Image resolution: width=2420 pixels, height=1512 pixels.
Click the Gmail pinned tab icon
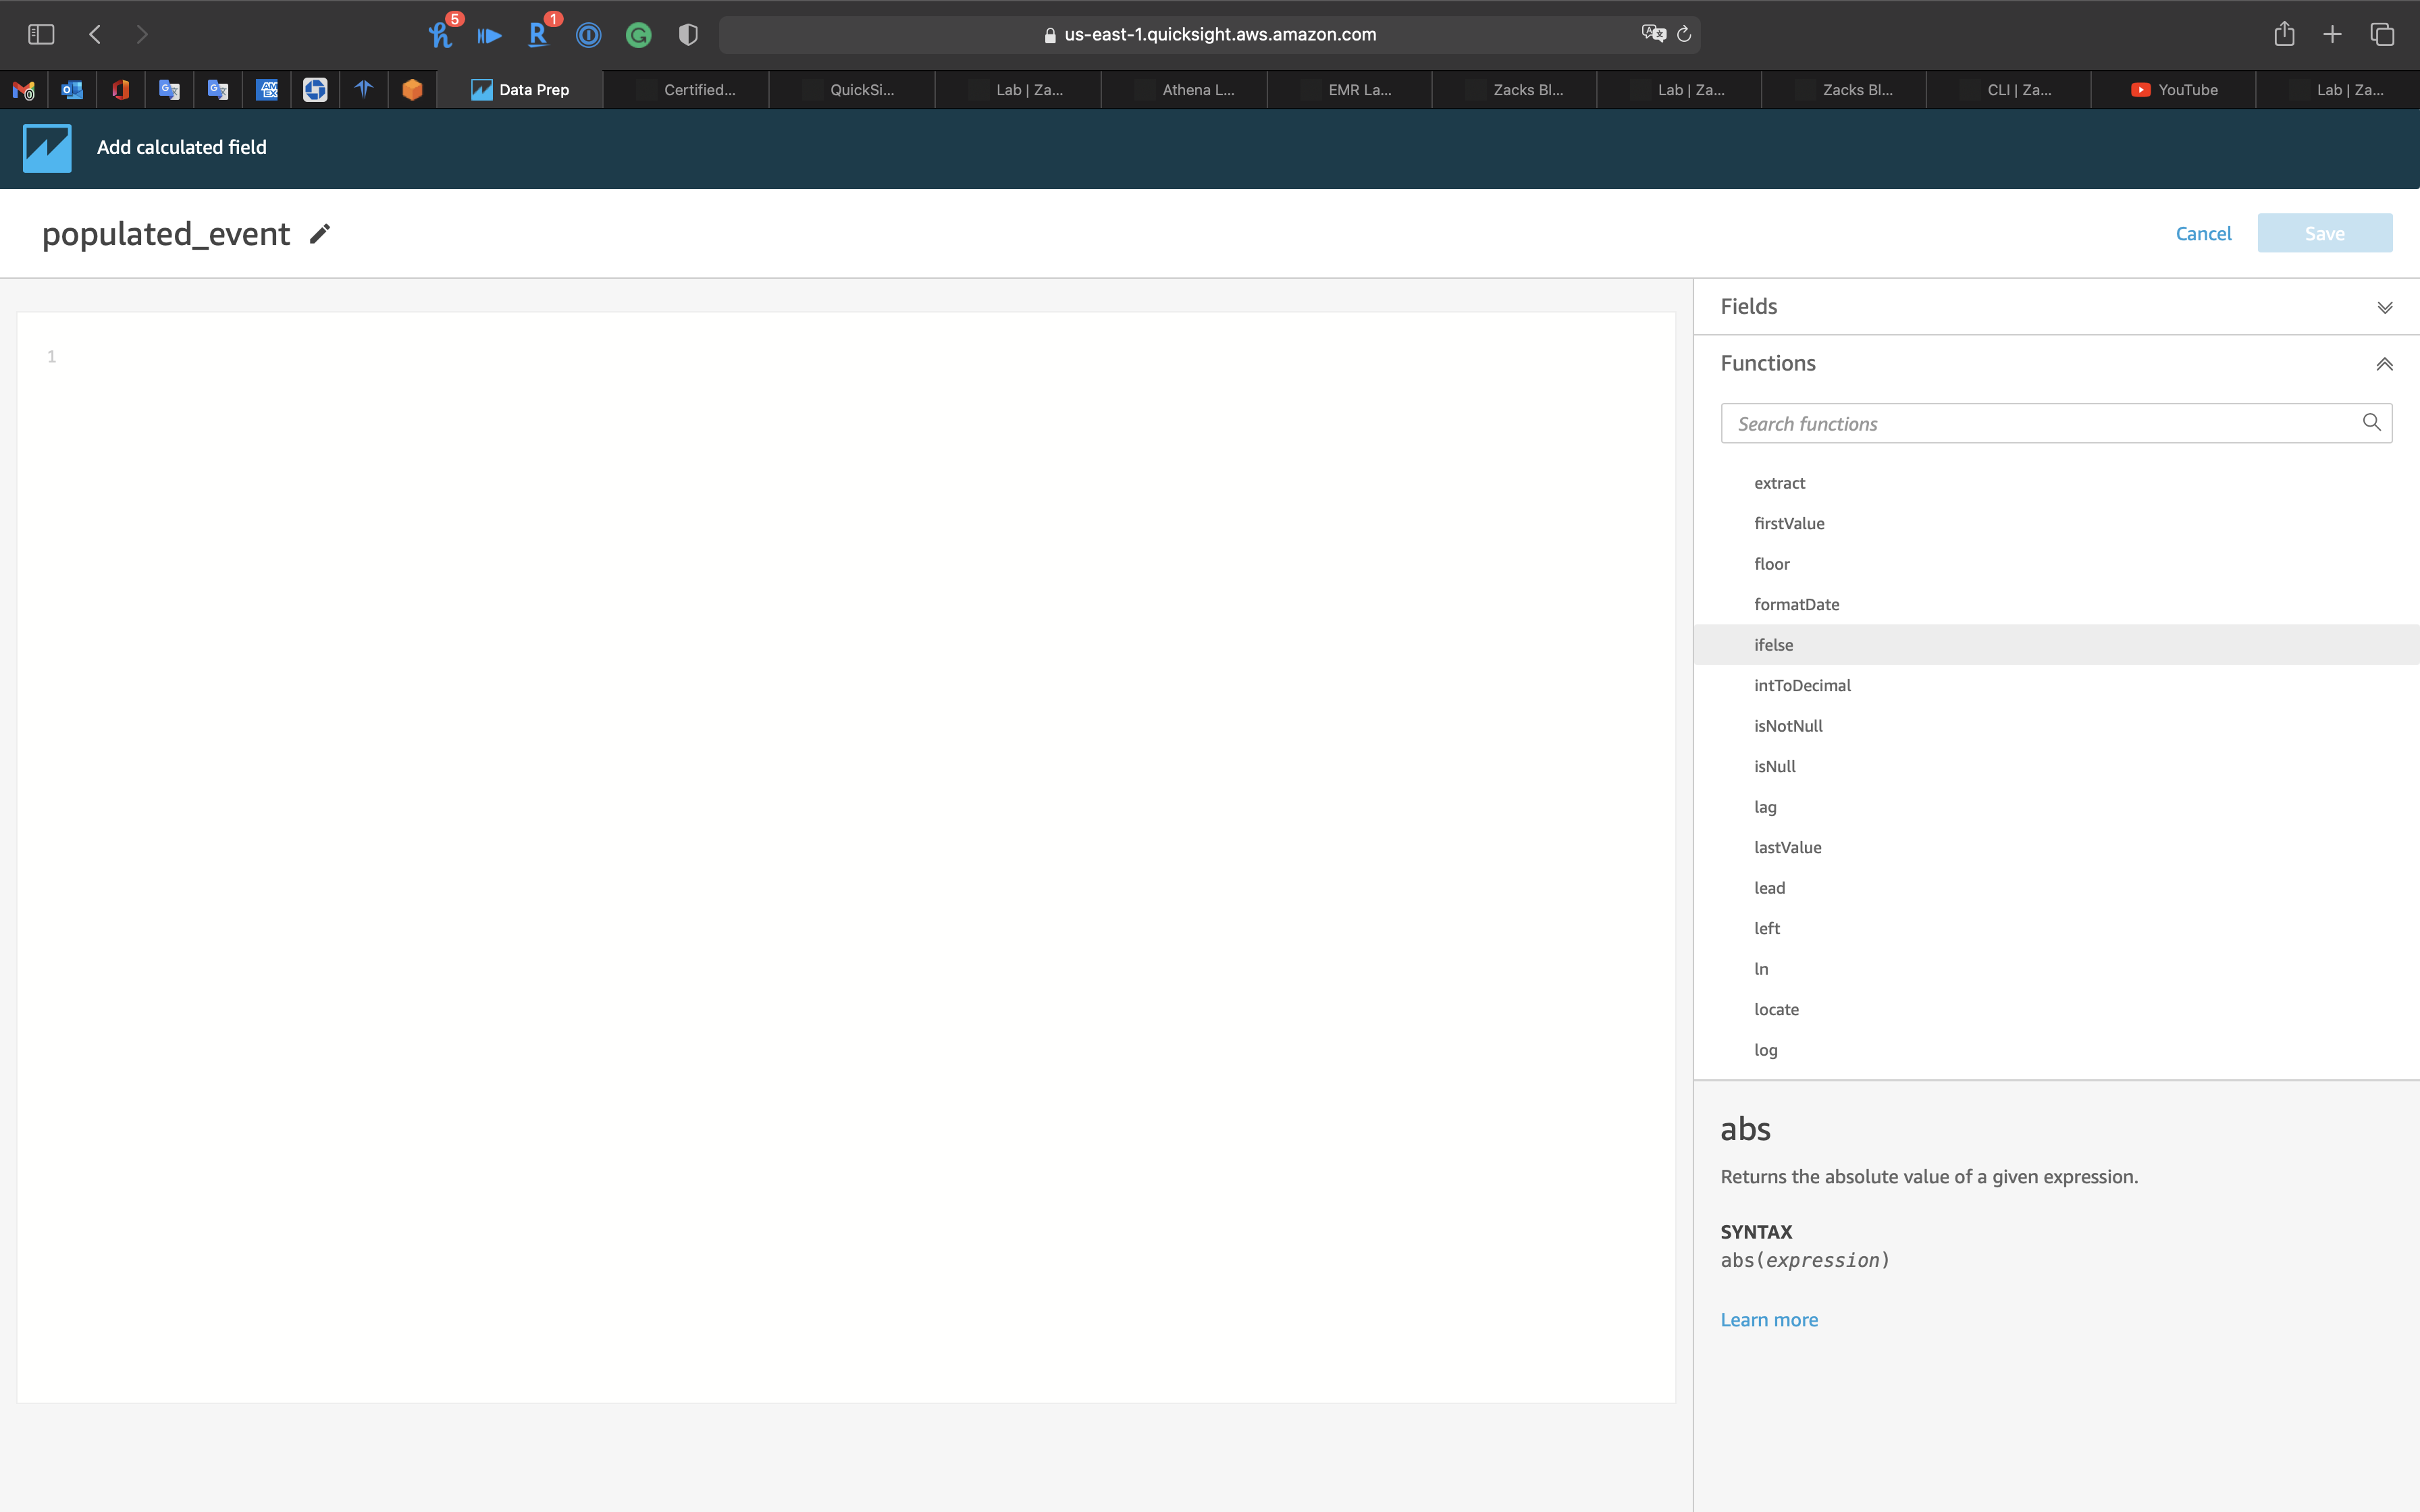point(24,90)
